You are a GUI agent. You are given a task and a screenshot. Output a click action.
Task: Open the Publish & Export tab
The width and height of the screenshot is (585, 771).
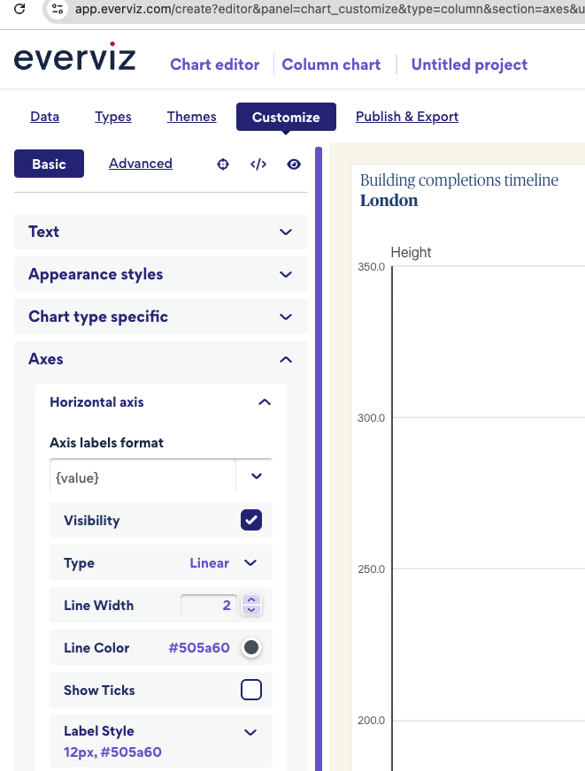(406, 117)
